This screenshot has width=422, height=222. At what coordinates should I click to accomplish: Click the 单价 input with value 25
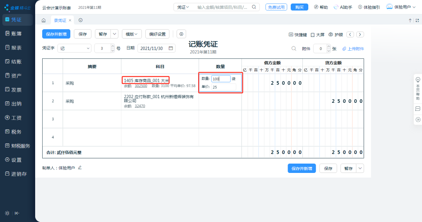coord(224,87)
